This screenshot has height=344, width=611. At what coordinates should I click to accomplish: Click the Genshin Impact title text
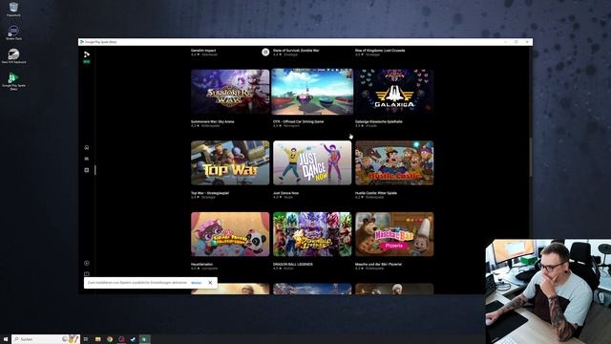click(203, 51)
